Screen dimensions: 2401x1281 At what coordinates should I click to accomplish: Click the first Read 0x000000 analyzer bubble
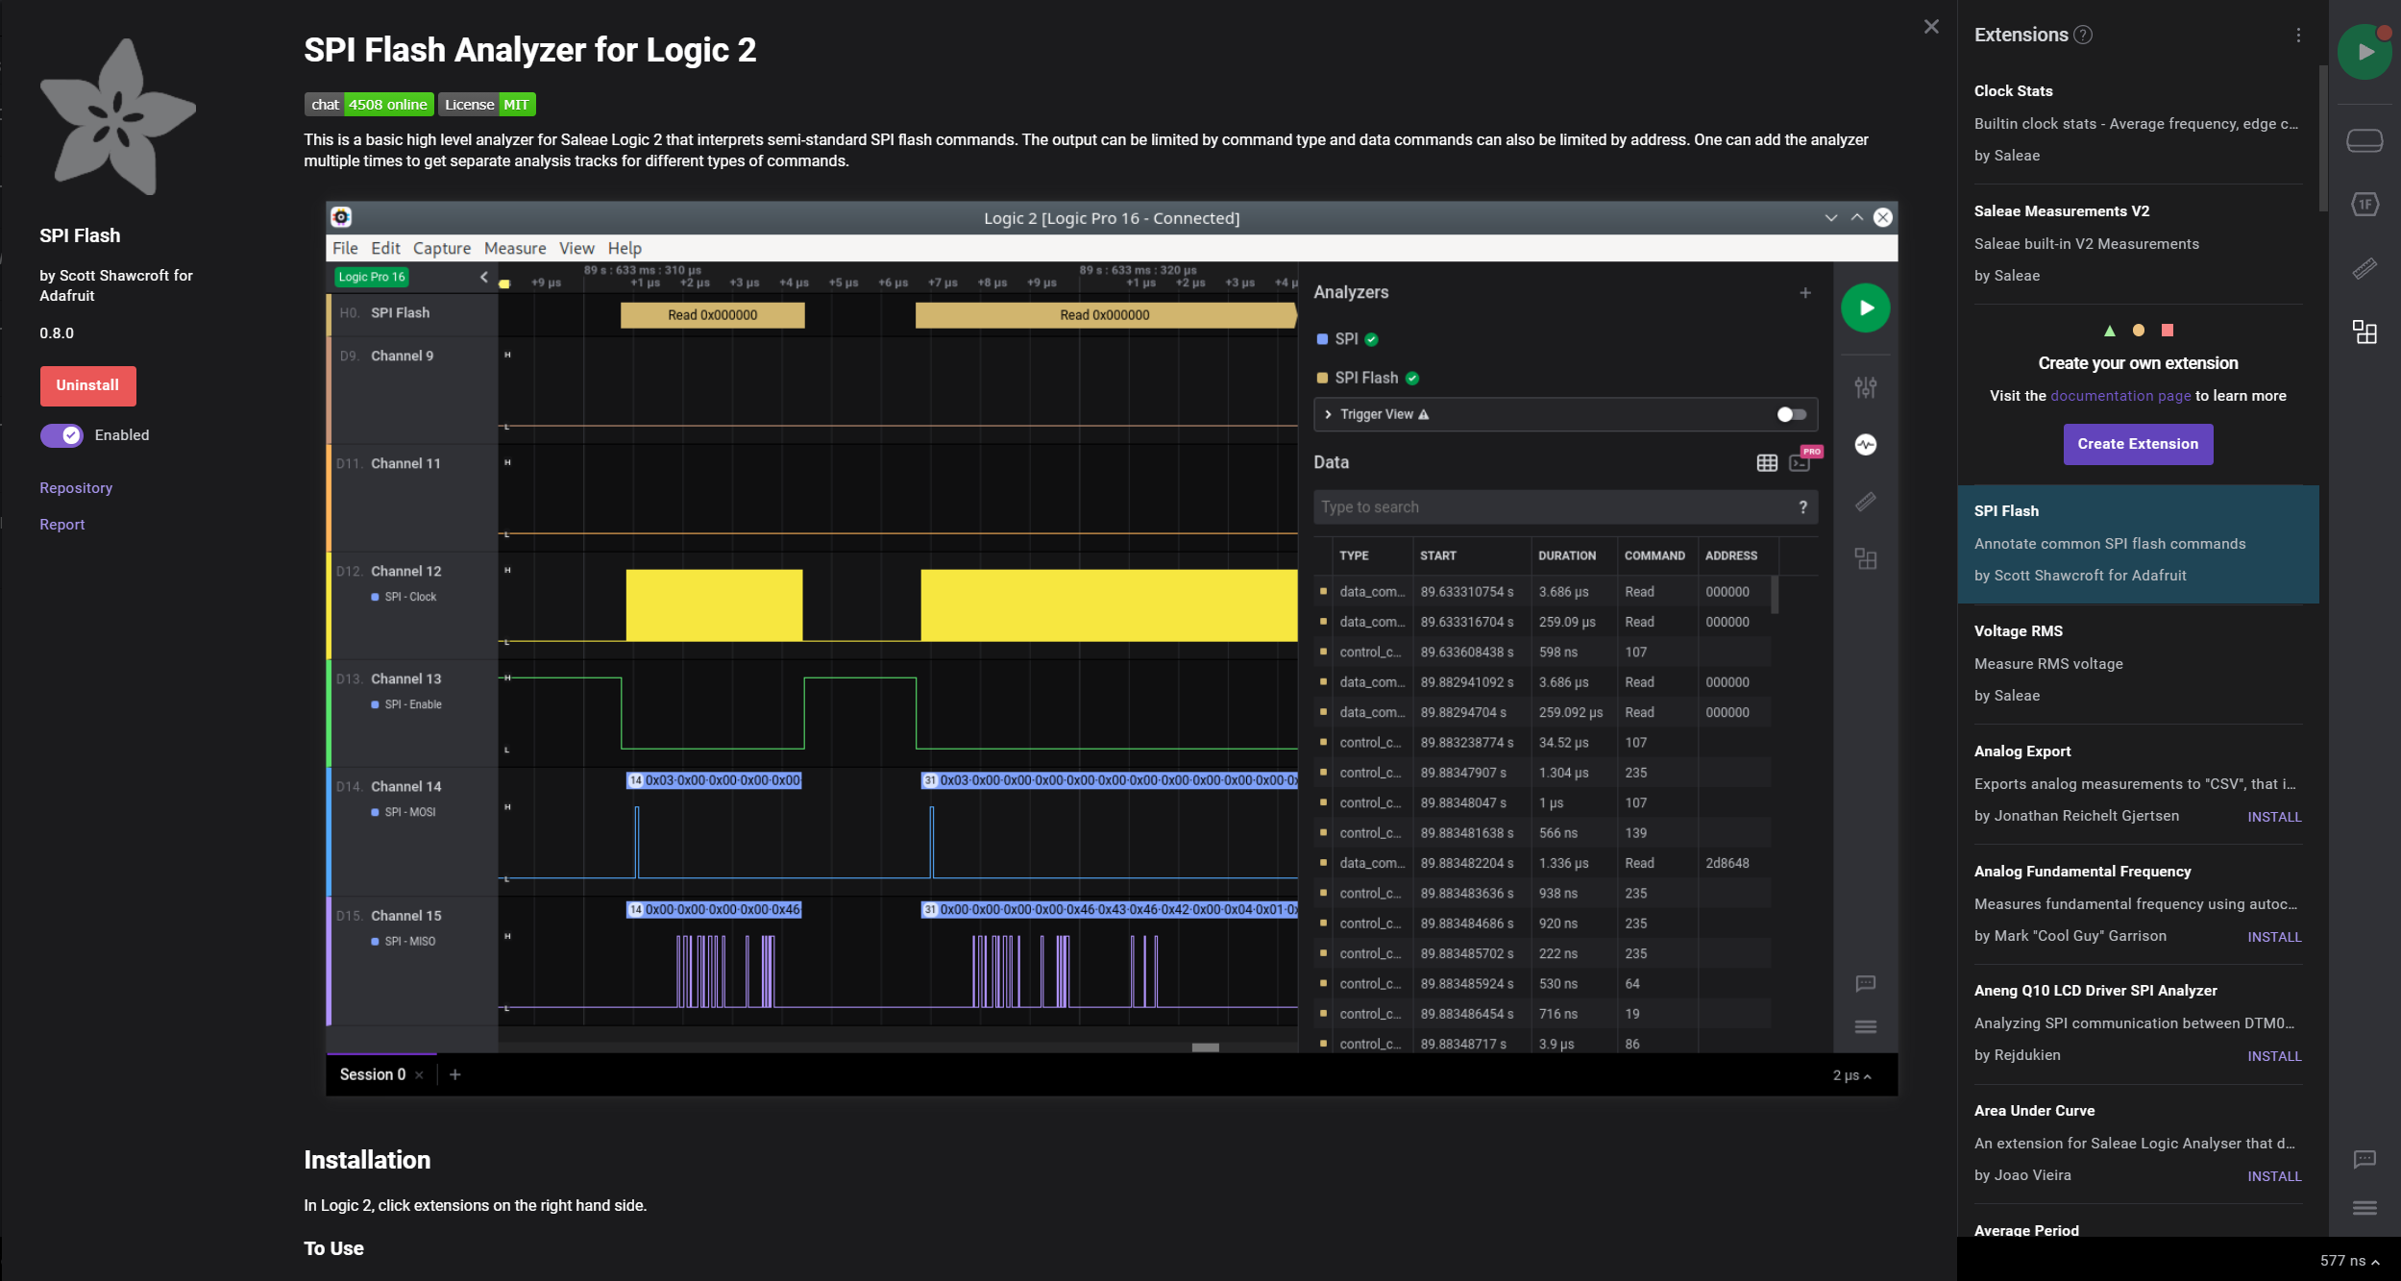pyautogui.click(x=713, y=315)
